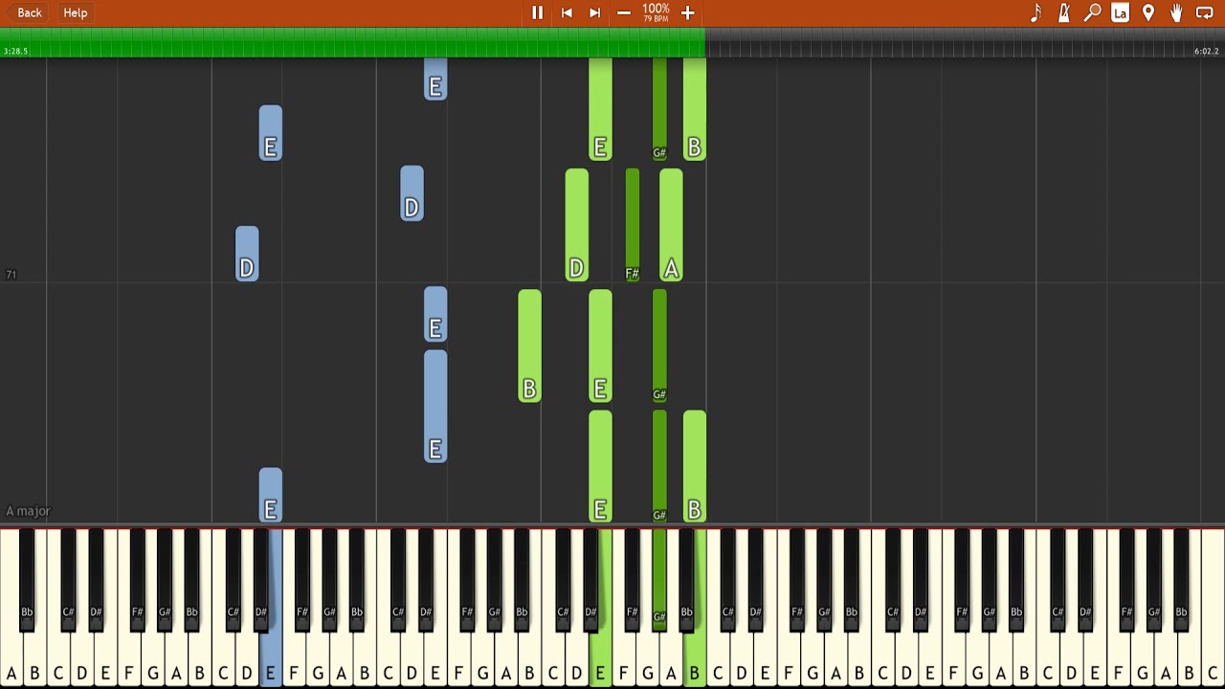
Task: Toggle the metronome icon
Action: click(1063, 12)
